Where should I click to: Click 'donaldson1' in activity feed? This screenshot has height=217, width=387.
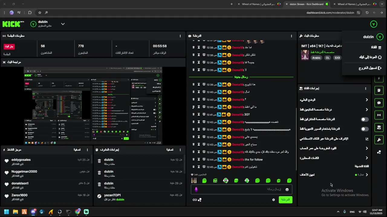tap(20, 183)
